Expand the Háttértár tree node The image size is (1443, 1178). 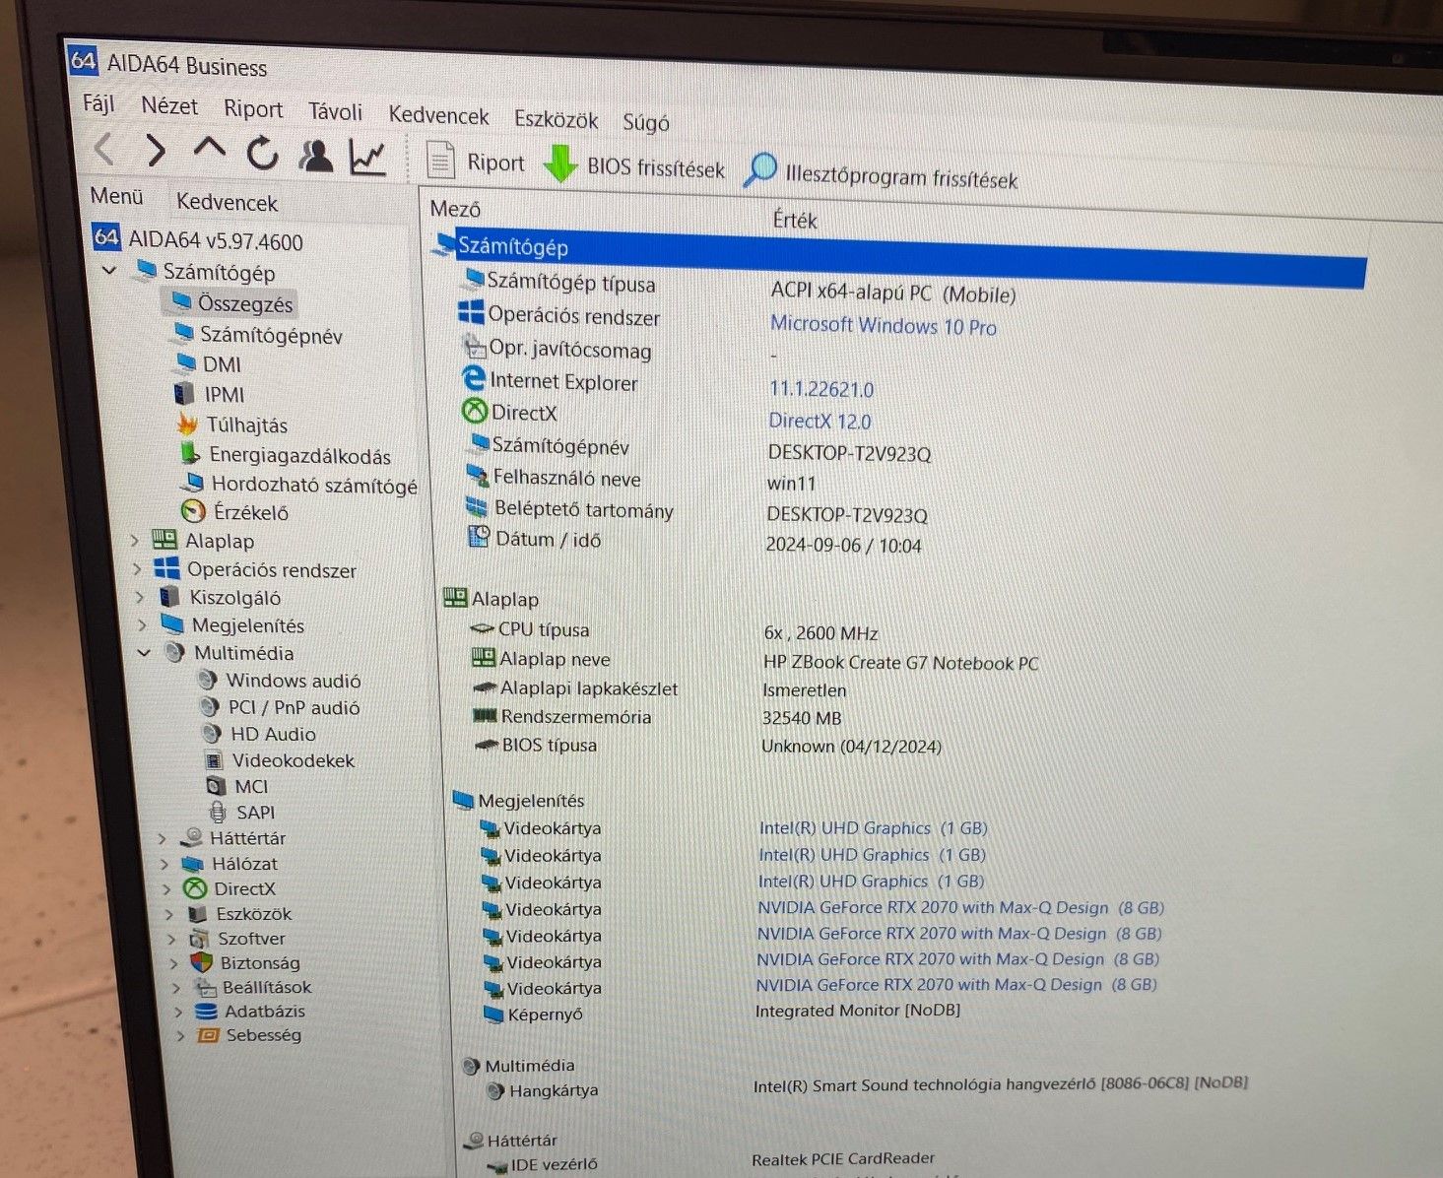(x=163, y=838)
